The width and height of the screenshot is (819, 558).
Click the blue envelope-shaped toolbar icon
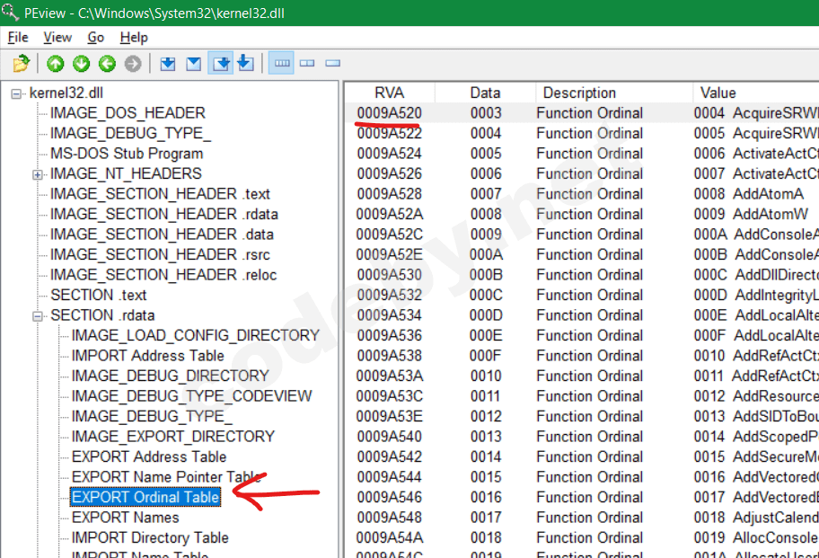click(193, 64)
